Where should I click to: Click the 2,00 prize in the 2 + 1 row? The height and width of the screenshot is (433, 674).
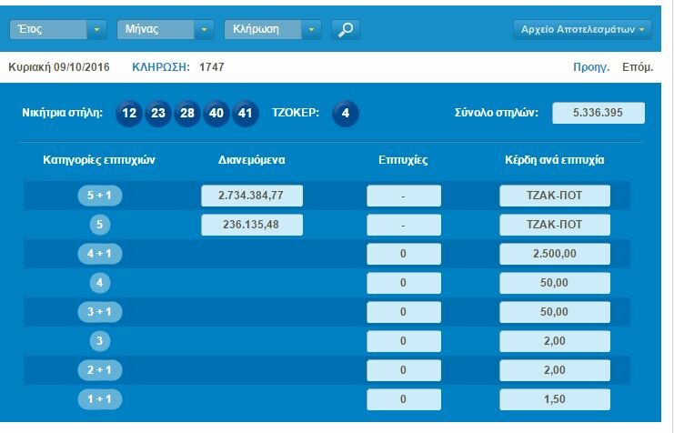(x=555, y=370)
